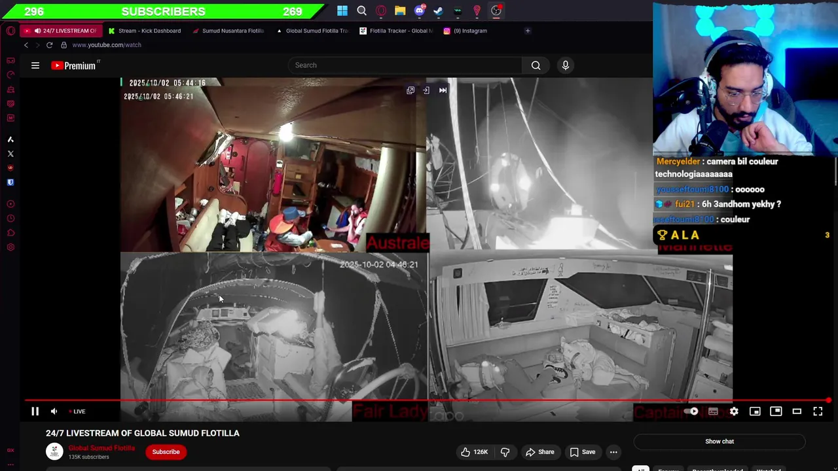Open GX Corner in Opera sidebar

pyautogui.click(x=10, y=60)
